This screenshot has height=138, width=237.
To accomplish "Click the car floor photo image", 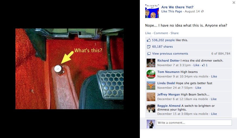I will point(70,69).
